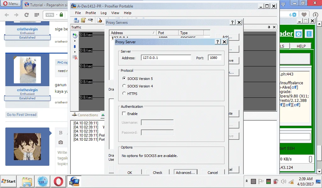Viewport: 322px width, 188px height.
Task: Open the volume speaker tray icon
Action: click(283, 181)
